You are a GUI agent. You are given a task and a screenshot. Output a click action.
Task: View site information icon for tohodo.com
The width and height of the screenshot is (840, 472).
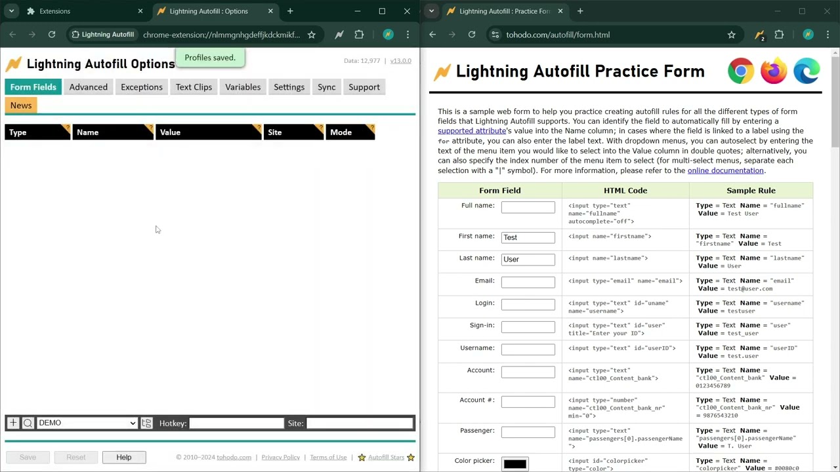[495, 35]
